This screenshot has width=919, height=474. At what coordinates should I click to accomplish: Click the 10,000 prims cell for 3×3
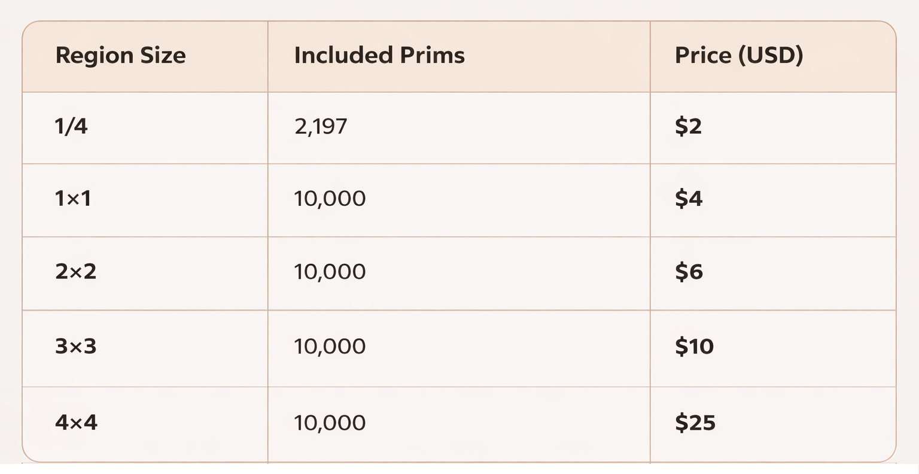click(330, 347)
